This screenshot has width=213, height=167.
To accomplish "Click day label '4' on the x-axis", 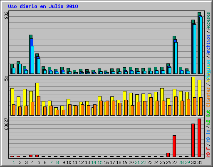I will (x=32, y=162).
